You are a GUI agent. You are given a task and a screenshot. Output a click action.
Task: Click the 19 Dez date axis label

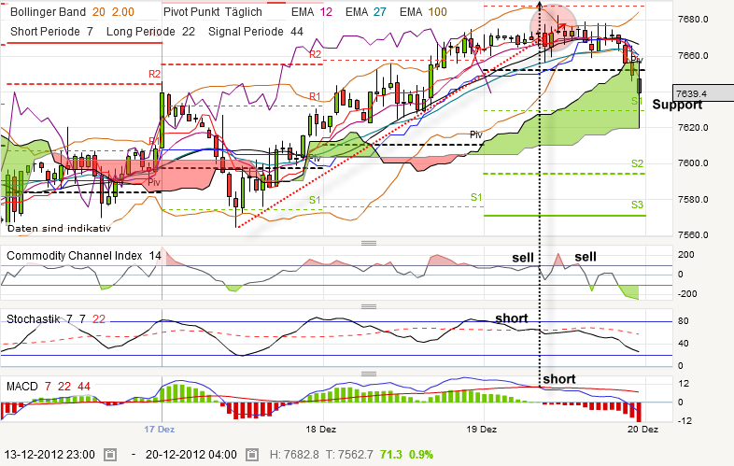(x=482, y=429)
